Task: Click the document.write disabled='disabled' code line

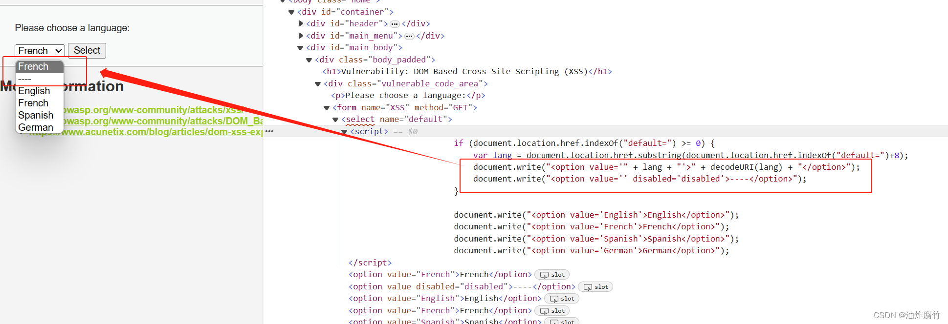Action: pos(639,179)
